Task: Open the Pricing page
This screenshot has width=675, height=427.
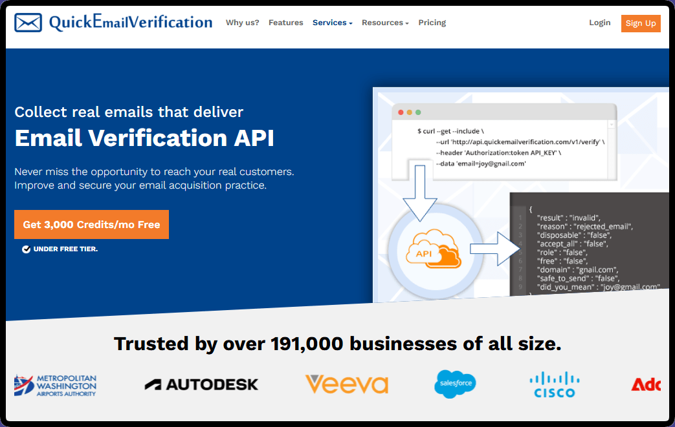Action: pyautogui.click(x=432, y=23)
